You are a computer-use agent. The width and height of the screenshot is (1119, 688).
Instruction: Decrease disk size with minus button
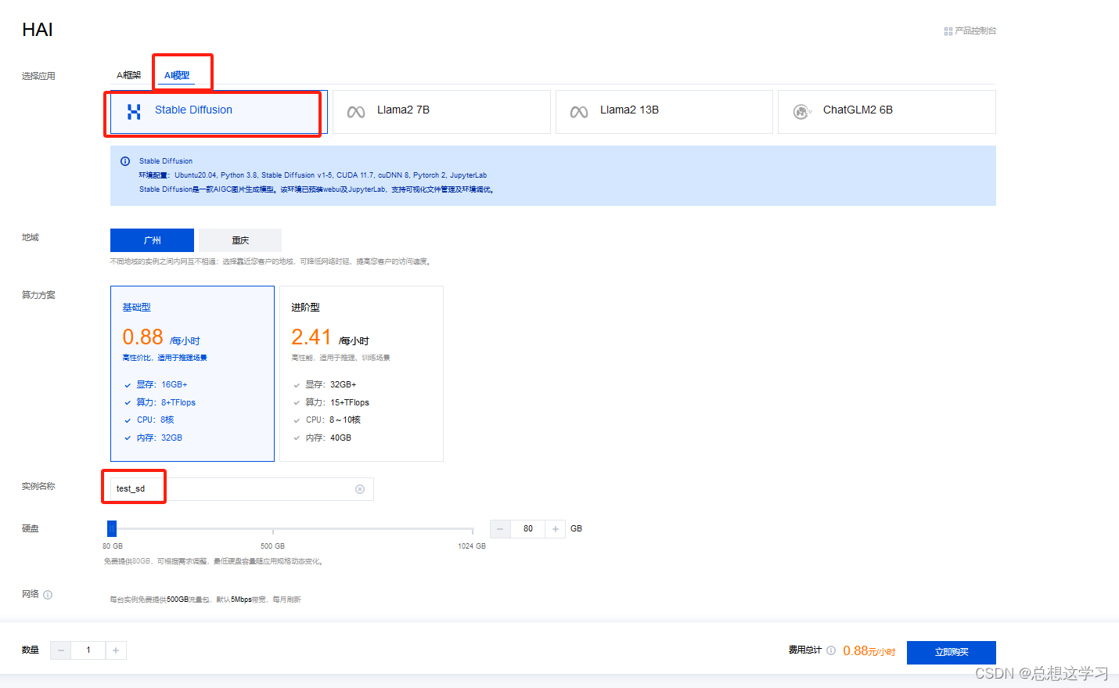coord(500,529)
